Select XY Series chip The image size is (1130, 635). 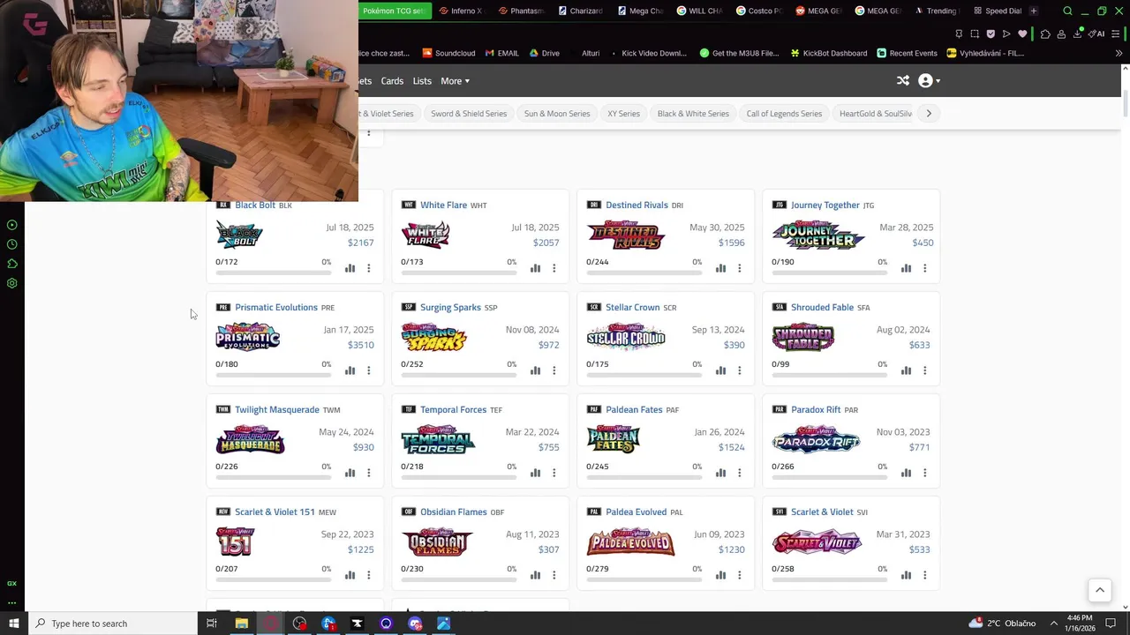pos(623,113)
